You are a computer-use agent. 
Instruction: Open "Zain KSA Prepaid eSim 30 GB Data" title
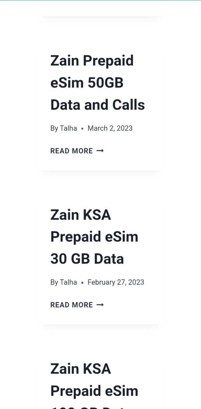point(94,237)
